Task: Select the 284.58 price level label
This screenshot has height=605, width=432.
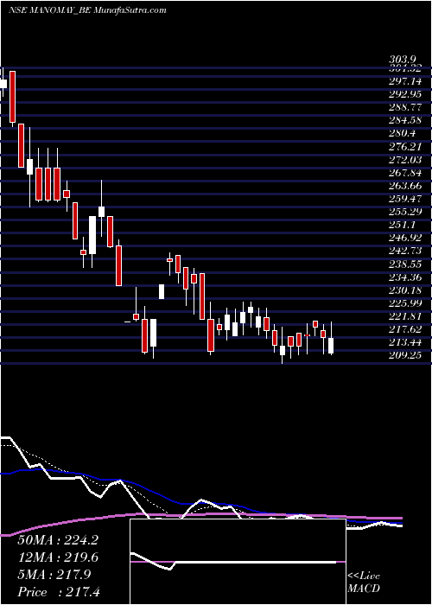Action: click(x=405, y=120)
